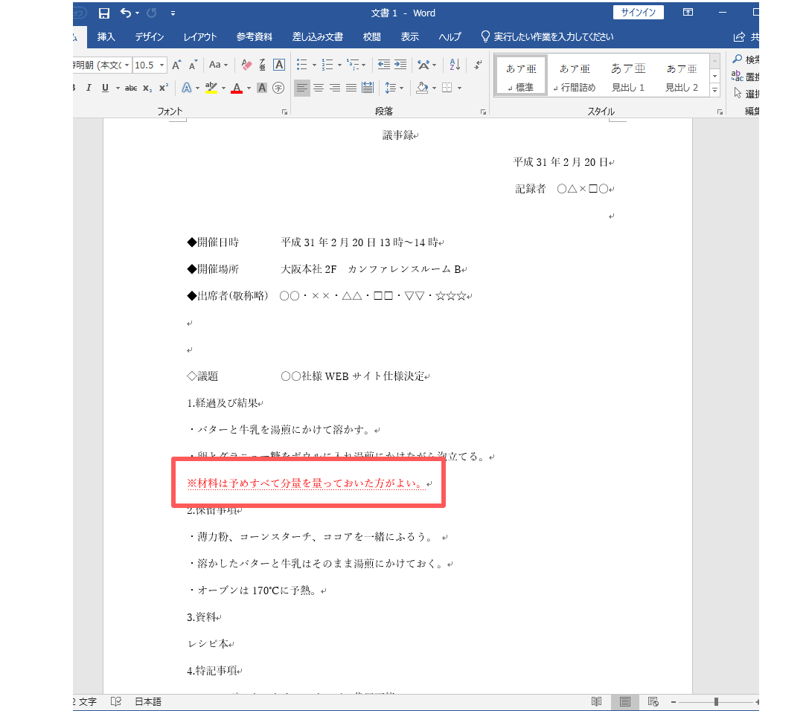Open the font size 10.5 dropdown

162,65
